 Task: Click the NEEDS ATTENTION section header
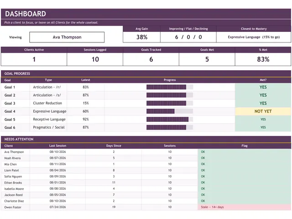[146, 139]
